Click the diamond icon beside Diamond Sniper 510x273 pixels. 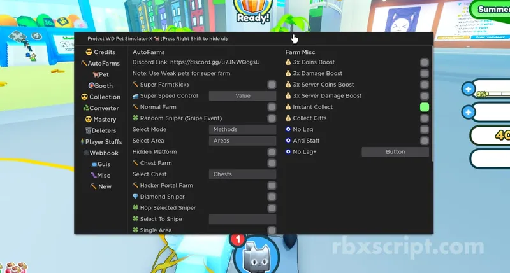(135, 197)
